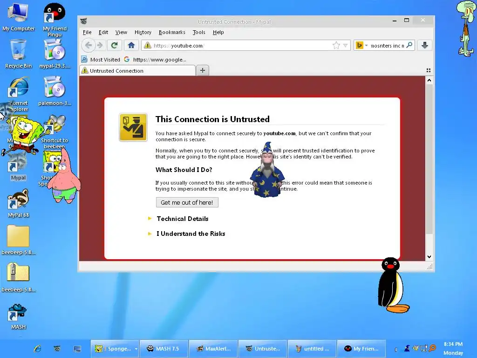Launch the Mypal raccoon desktop shortcut

pyautogui.click(x=18, y=167)
